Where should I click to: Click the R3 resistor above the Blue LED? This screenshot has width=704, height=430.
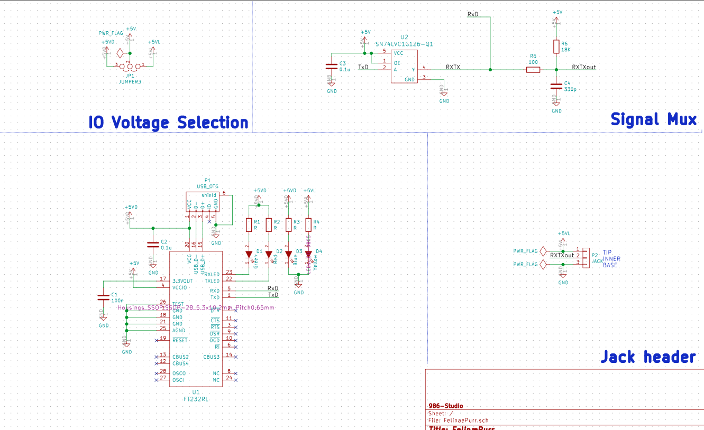tap(288, 225)
